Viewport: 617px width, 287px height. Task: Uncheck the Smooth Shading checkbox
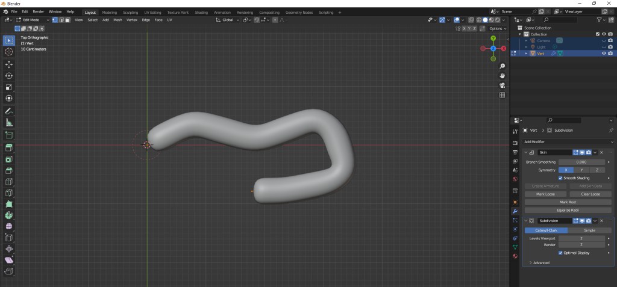(x=560, y=178)
